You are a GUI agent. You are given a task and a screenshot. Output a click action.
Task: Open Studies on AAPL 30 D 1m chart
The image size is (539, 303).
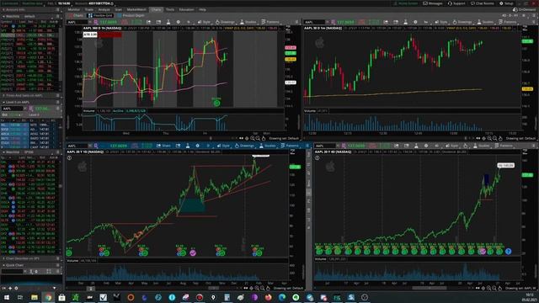pyautogui.click(x=485, y=22)
